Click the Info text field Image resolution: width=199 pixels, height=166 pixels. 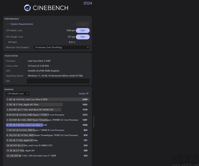click(x=58, y=81)
